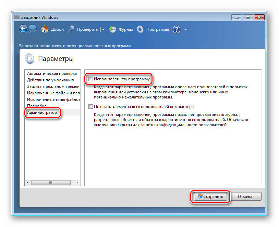This screenshot has width=279, height=227.
Task: Minimize the Защитник Windows window
Action: (236, 17)
